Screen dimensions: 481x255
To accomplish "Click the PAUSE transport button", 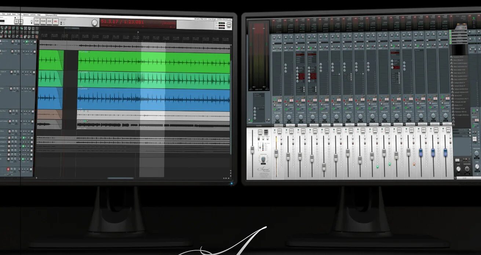I will (x=43, y=21).
